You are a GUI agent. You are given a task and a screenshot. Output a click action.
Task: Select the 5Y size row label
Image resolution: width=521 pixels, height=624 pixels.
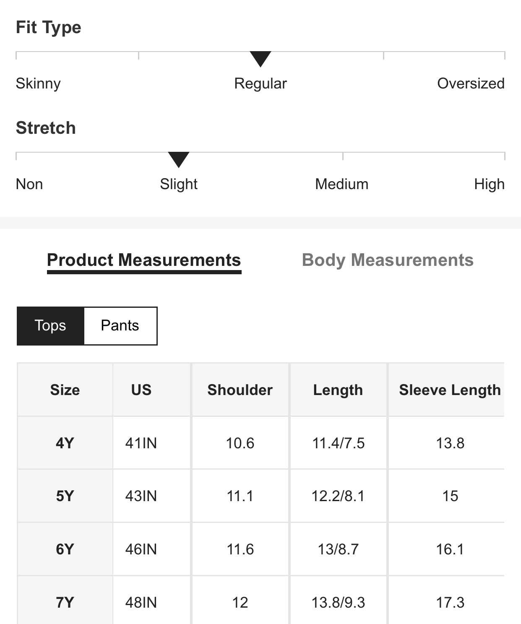click(x=65, y=496)
